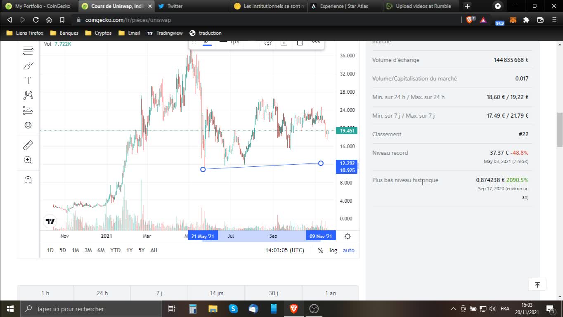Set chart range to 5Y
Viewport: 563px width, 317px height.
click(142, 250)
